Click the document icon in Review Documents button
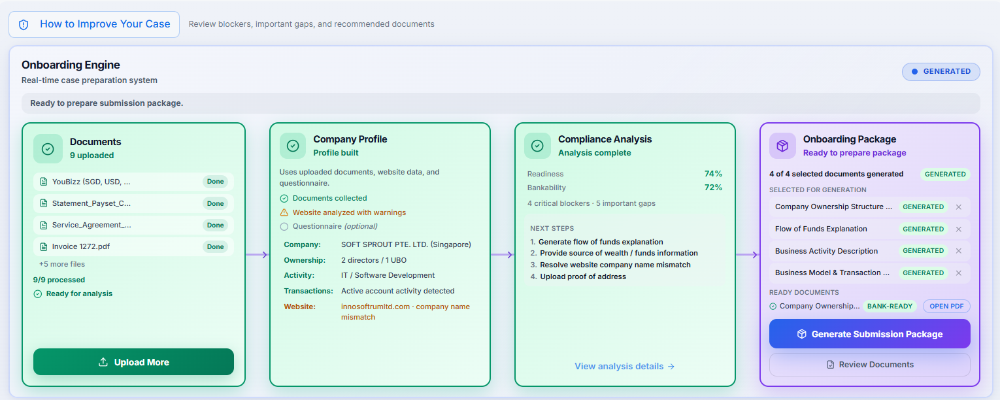1000x400 pixels. click(830, 365)
